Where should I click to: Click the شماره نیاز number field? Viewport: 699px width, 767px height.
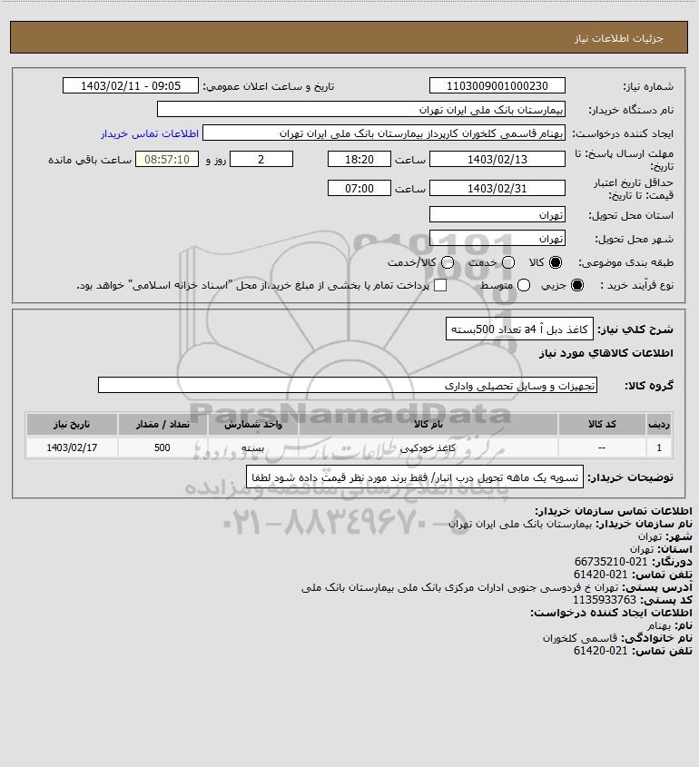[x=497, y=85]
